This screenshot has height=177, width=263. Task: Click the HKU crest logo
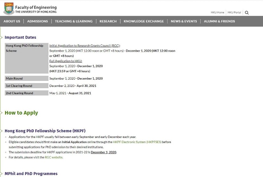pos(9,9)
